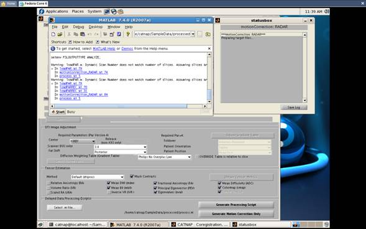Viewport: 366px width, 229px height.
Task: Click the MATLAB Help link
Action: [x=104, y=49]
